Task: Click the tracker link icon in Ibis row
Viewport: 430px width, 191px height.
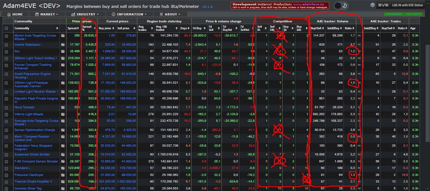Action: pyautogui.click(x=359, y=51)
